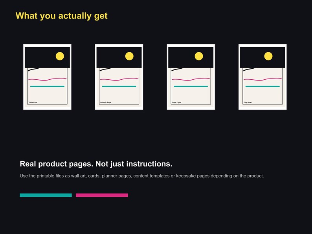Click the yellow sun on Table Line poster
This screenshot has width=312, height=234.
(60, 56)
